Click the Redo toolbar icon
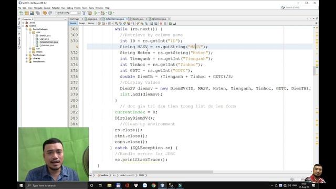The width and height of the screenshot is (336, 189). tap(50, 13)
